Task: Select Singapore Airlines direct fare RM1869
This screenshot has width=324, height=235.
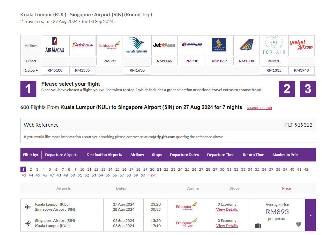Action: coord(219,61)
